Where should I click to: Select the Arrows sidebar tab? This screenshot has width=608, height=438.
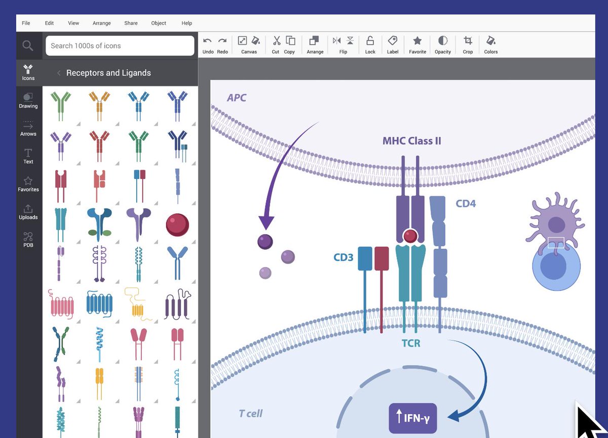click(x=28, y=128)
